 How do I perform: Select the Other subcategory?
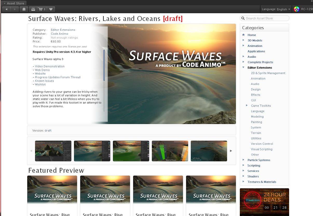pos(255,155)
